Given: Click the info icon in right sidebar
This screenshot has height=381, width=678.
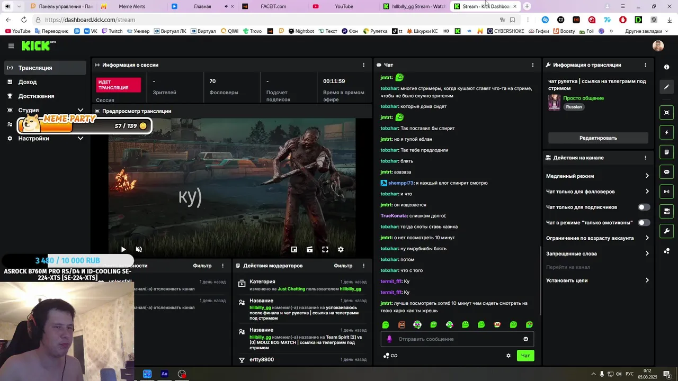Looking at the screenshot, I should coord(666,67).
